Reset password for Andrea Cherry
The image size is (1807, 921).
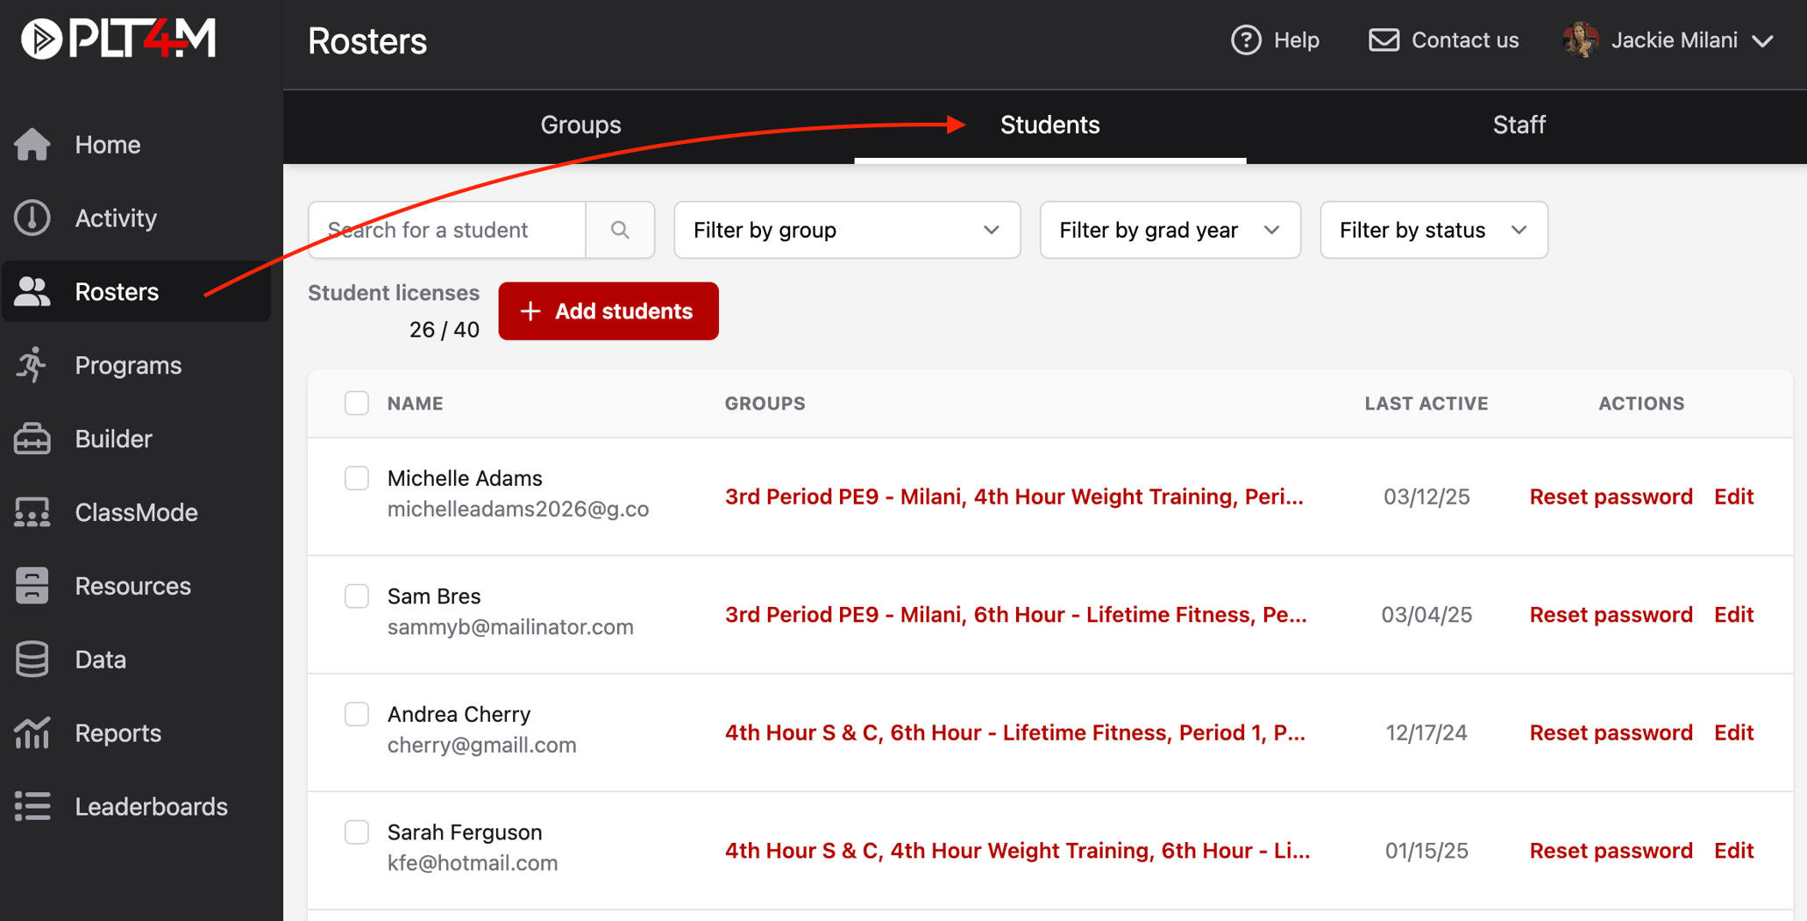point(1611,732)
